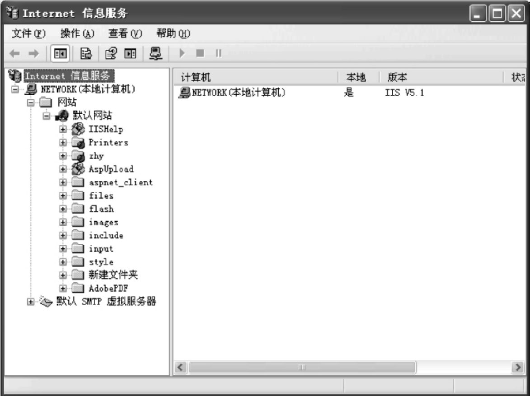The image size is (530, 396).
Task: Collapse the 默认网站 tree node
Action: (47, 116)
